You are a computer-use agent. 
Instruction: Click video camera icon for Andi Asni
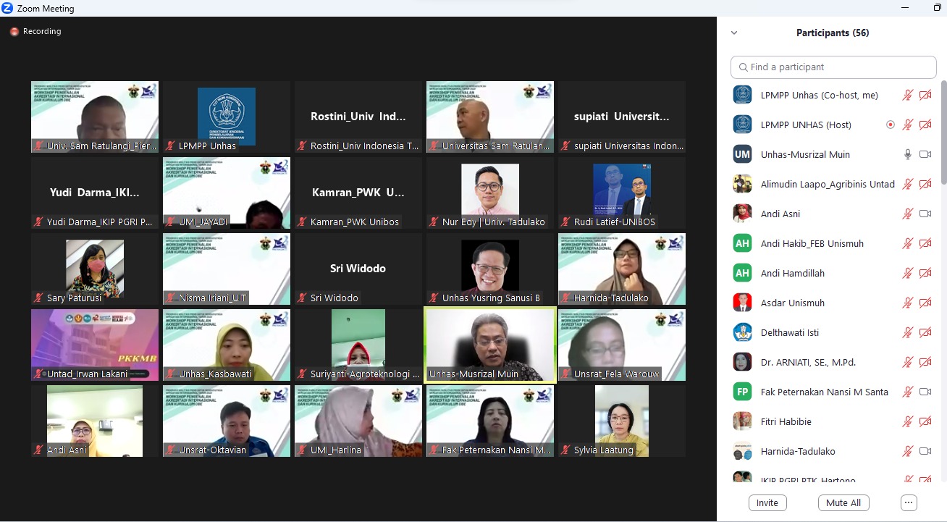point(925,214)
